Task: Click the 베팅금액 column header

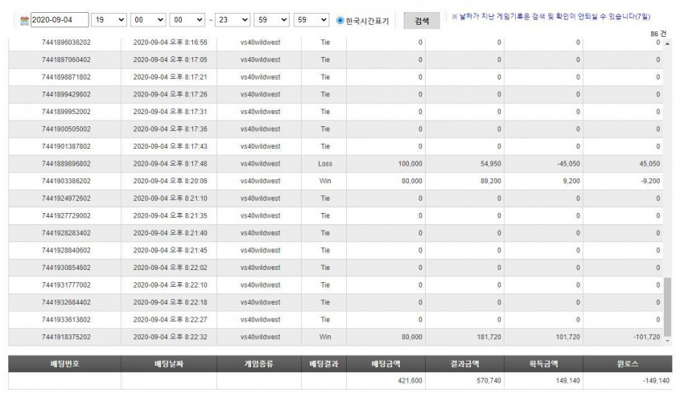Action: [385, 364]
